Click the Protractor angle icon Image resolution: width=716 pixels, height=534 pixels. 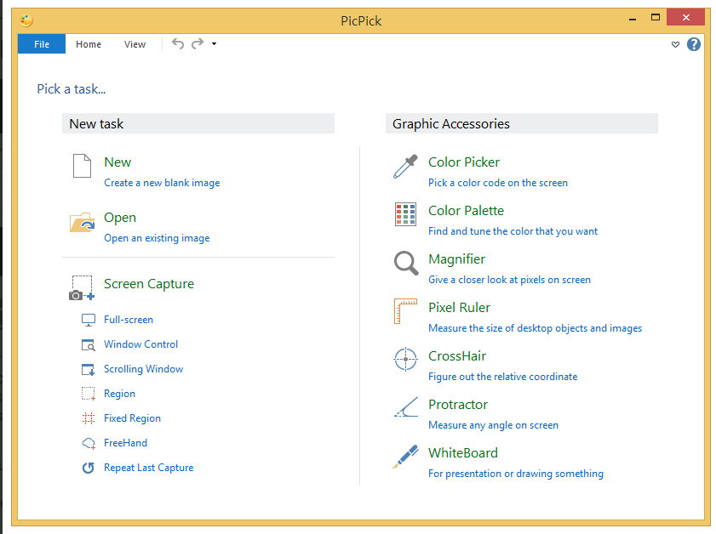pos(406,407)
